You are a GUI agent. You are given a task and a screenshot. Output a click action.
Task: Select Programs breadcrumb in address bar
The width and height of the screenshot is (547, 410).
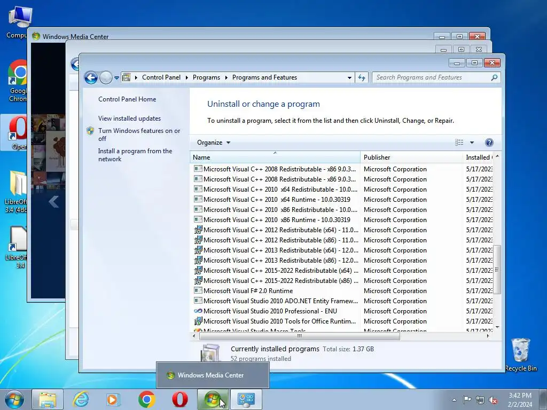click(x=206, y=77)
